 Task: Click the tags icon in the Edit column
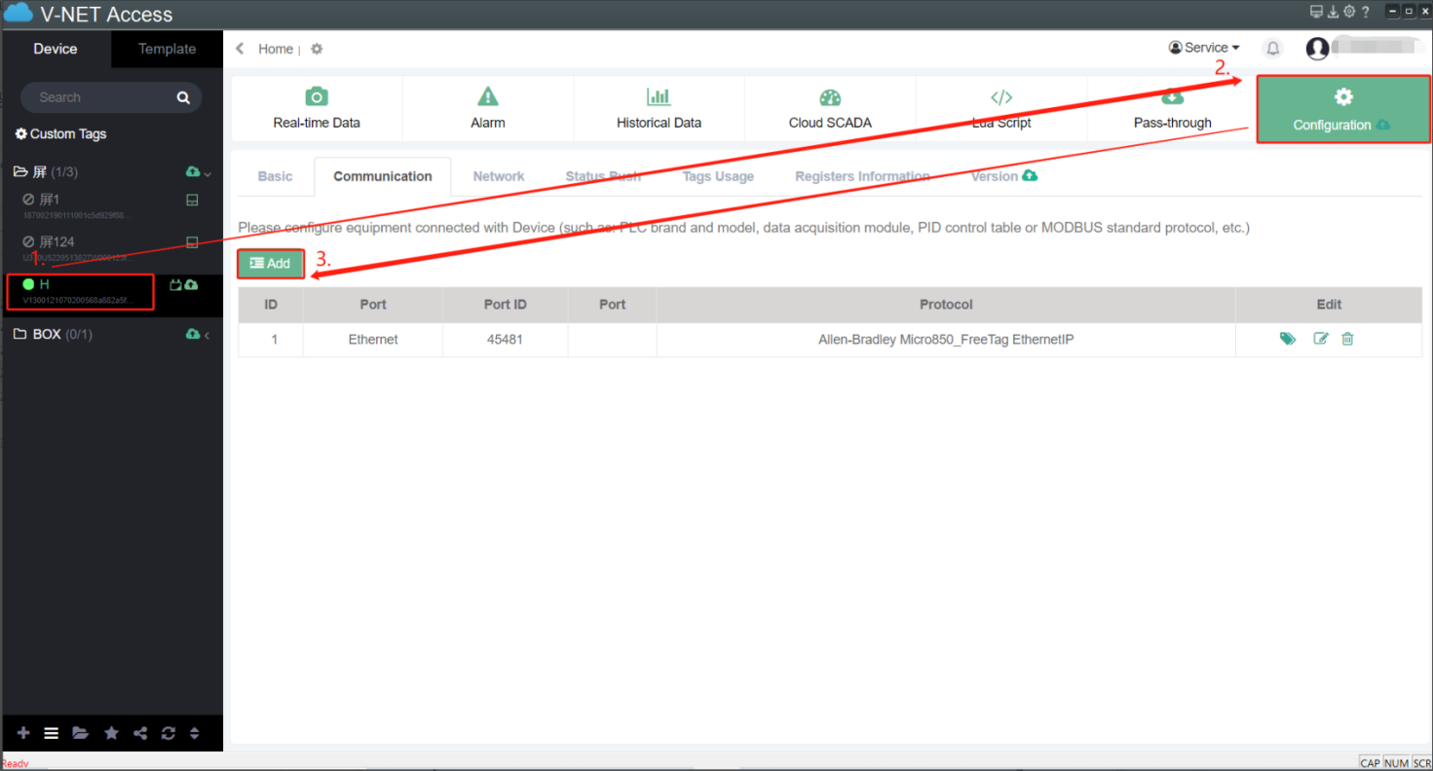[x=1288, y=339]
